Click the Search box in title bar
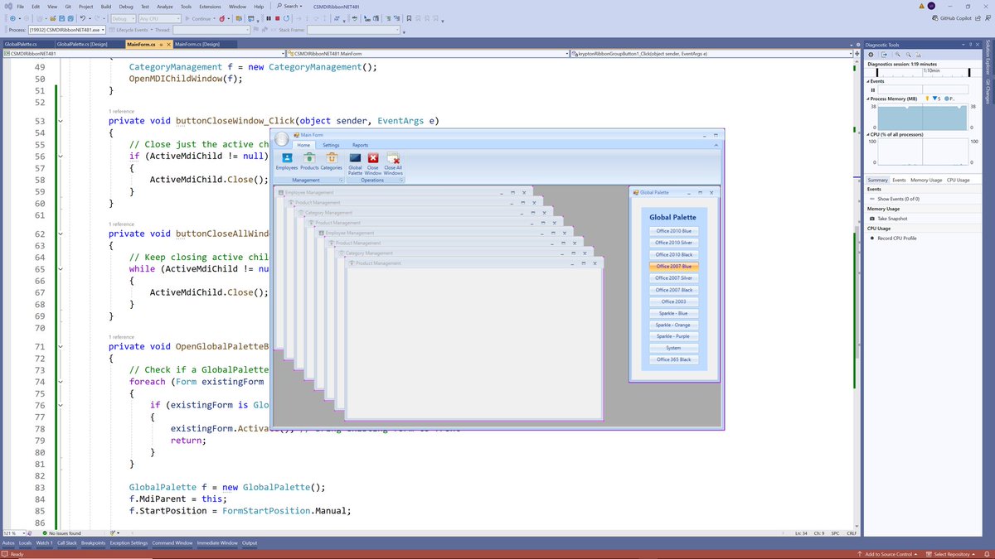This screenshot has width=995, height=559. (x=289, y=7)
